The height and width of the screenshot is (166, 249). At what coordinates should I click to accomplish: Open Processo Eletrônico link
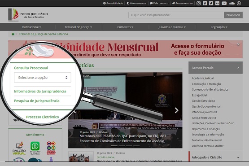[x=43, y=117]
